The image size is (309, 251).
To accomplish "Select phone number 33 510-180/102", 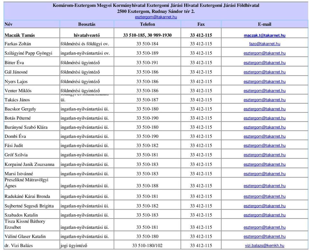I will tap(147, 246).
